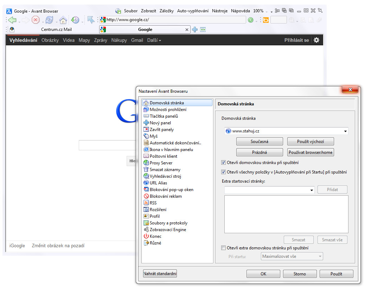Enable Otevři extra domovskou stránku při spuštění
The width and height of the screenshot is (365, 288).
pyautogui.click(x=224, y=248)
